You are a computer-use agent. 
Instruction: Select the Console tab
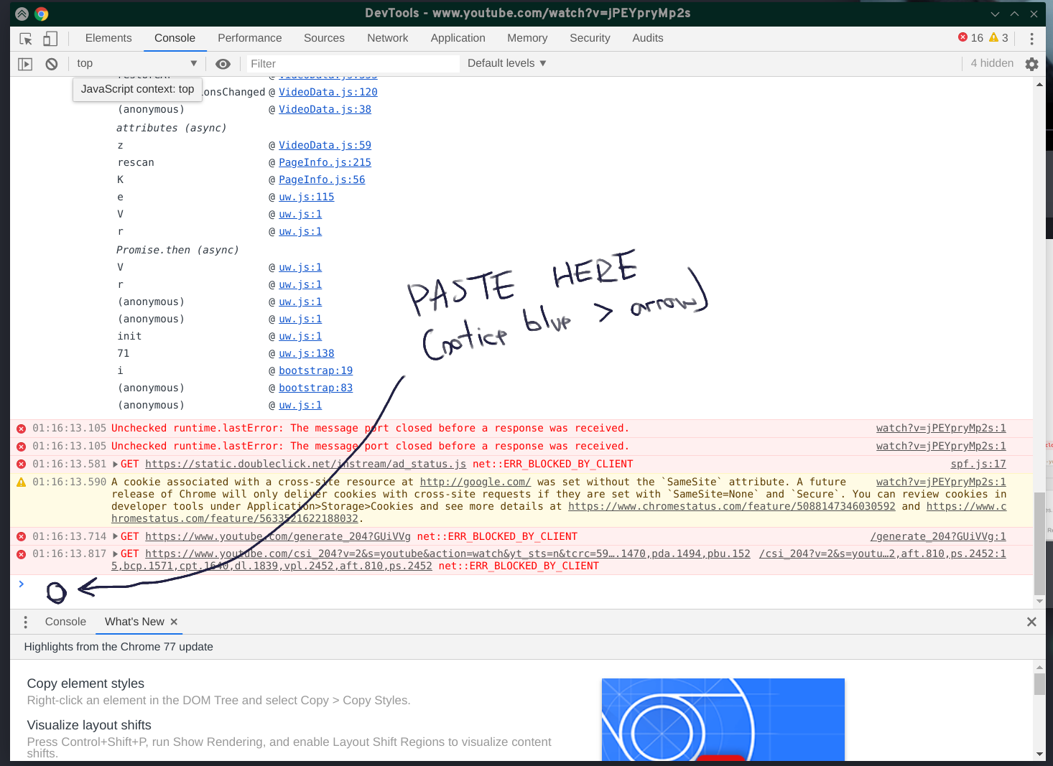point(175,38)
